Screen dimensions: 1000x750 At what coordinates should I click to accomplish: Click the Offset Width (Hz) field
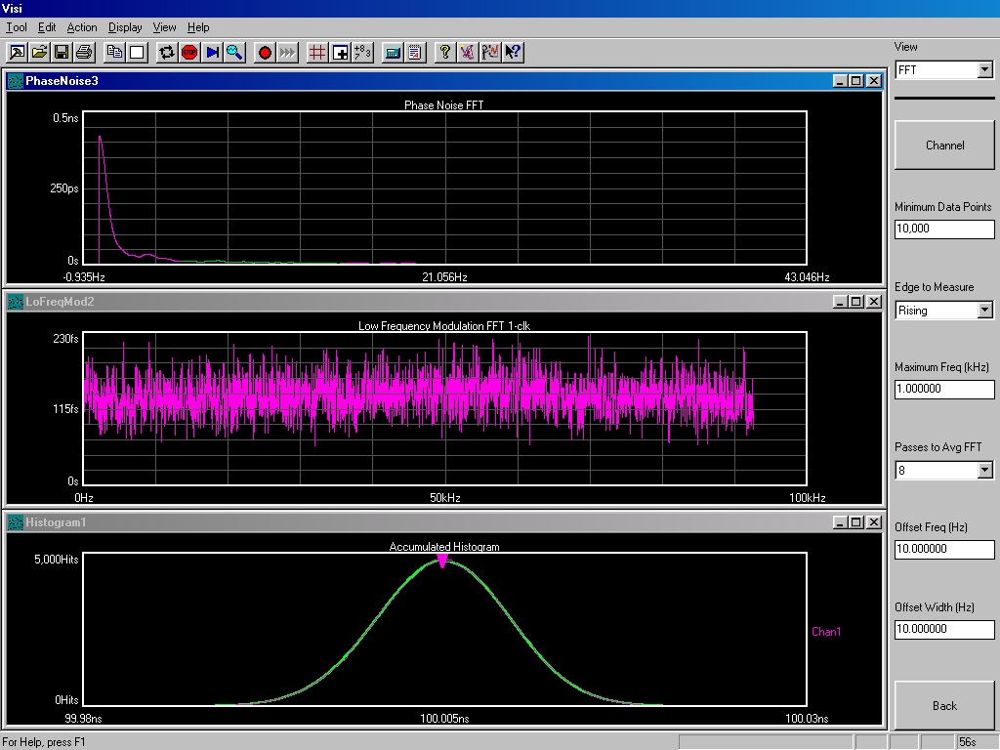[x=944, y=629]
